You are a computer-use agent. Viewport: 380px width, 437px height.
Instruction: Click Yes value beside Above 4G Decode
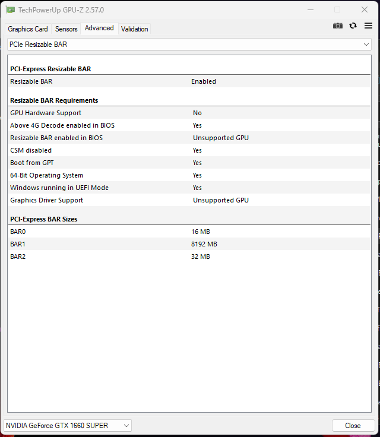point(197,125)
